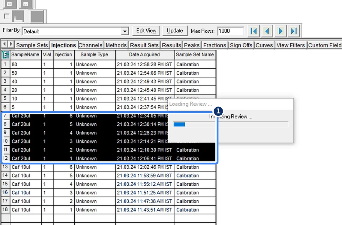Click date cell '21.03.24 11:55:12 AM IST'
The width and height of the screenshot is (342, 225).
144,184
